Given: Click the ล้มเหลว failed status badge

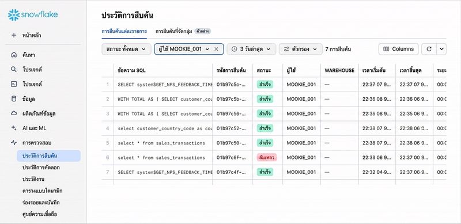Looking at the screenshot, I should [x=267, y=158].
